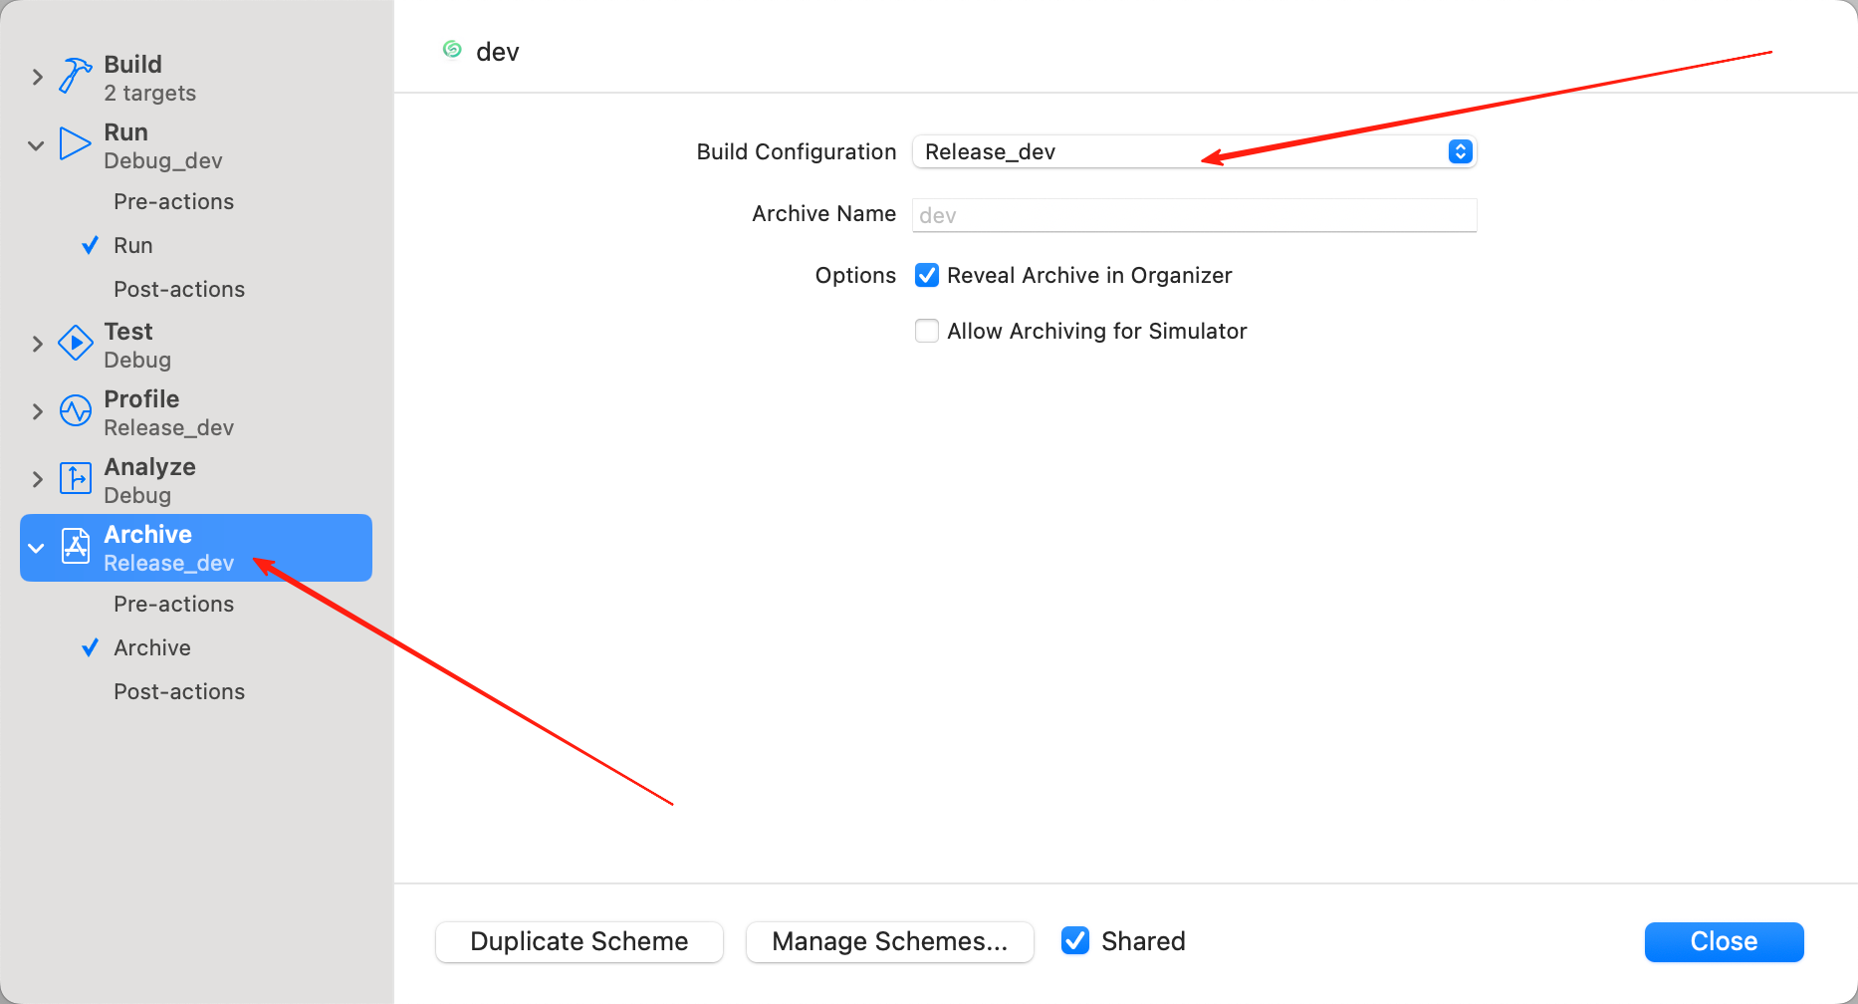1858x1004 pixels.
Task: Expand the Test section chevron
Action: point(37,344)
